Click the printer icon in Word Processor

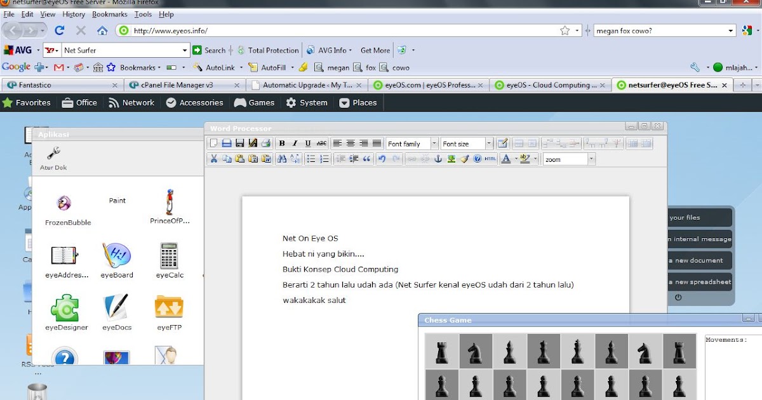266,143
